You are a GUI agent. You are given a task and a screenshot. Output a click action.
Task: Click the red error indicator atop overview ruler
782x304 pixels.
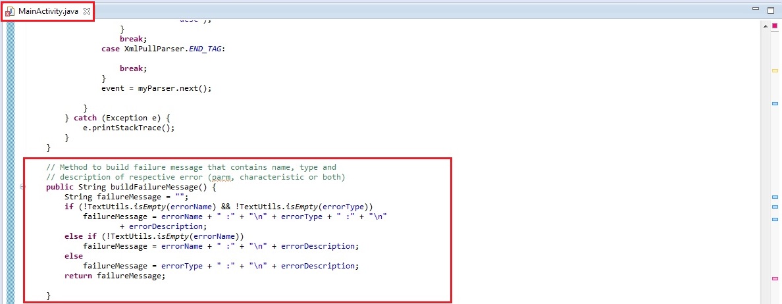[774, 25]
